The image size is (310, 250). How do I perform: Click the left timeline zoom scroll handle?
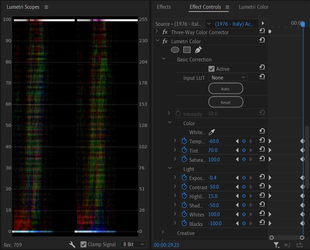click(271, 237)
